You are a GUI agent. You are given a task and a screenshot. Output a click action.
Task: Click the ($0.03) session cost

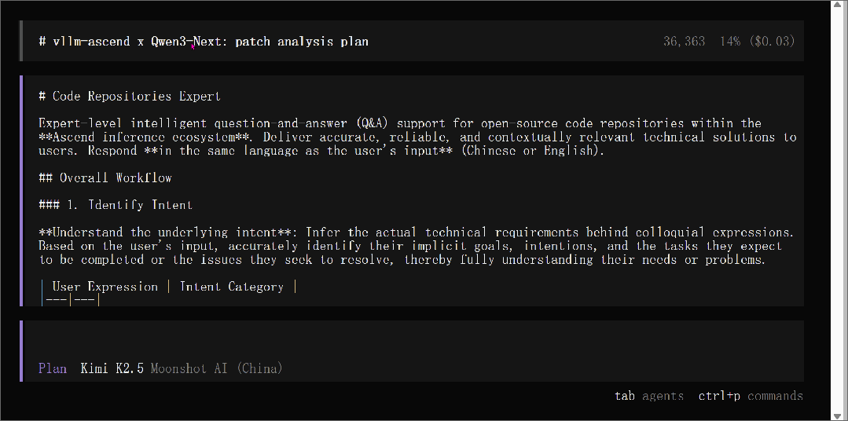(x=772, y=41)
